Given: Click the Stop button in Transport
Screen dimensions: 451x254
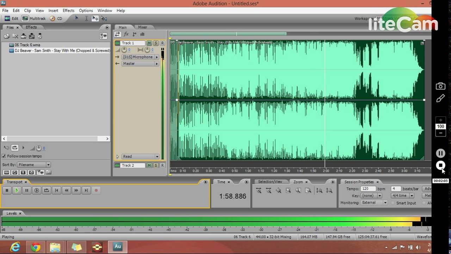Looking at the screenshot, I should click(x=7, y=190).
